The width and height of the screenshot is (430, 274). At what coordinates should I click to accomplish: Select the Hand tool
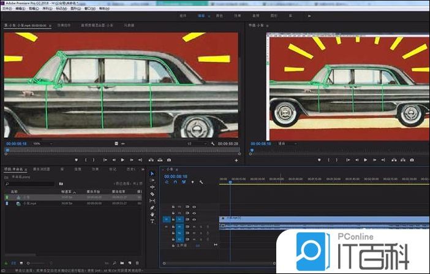pos(153,215)
